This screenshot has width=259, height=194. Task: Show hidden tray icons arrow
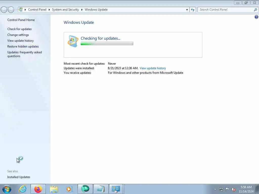coord(215,189)
